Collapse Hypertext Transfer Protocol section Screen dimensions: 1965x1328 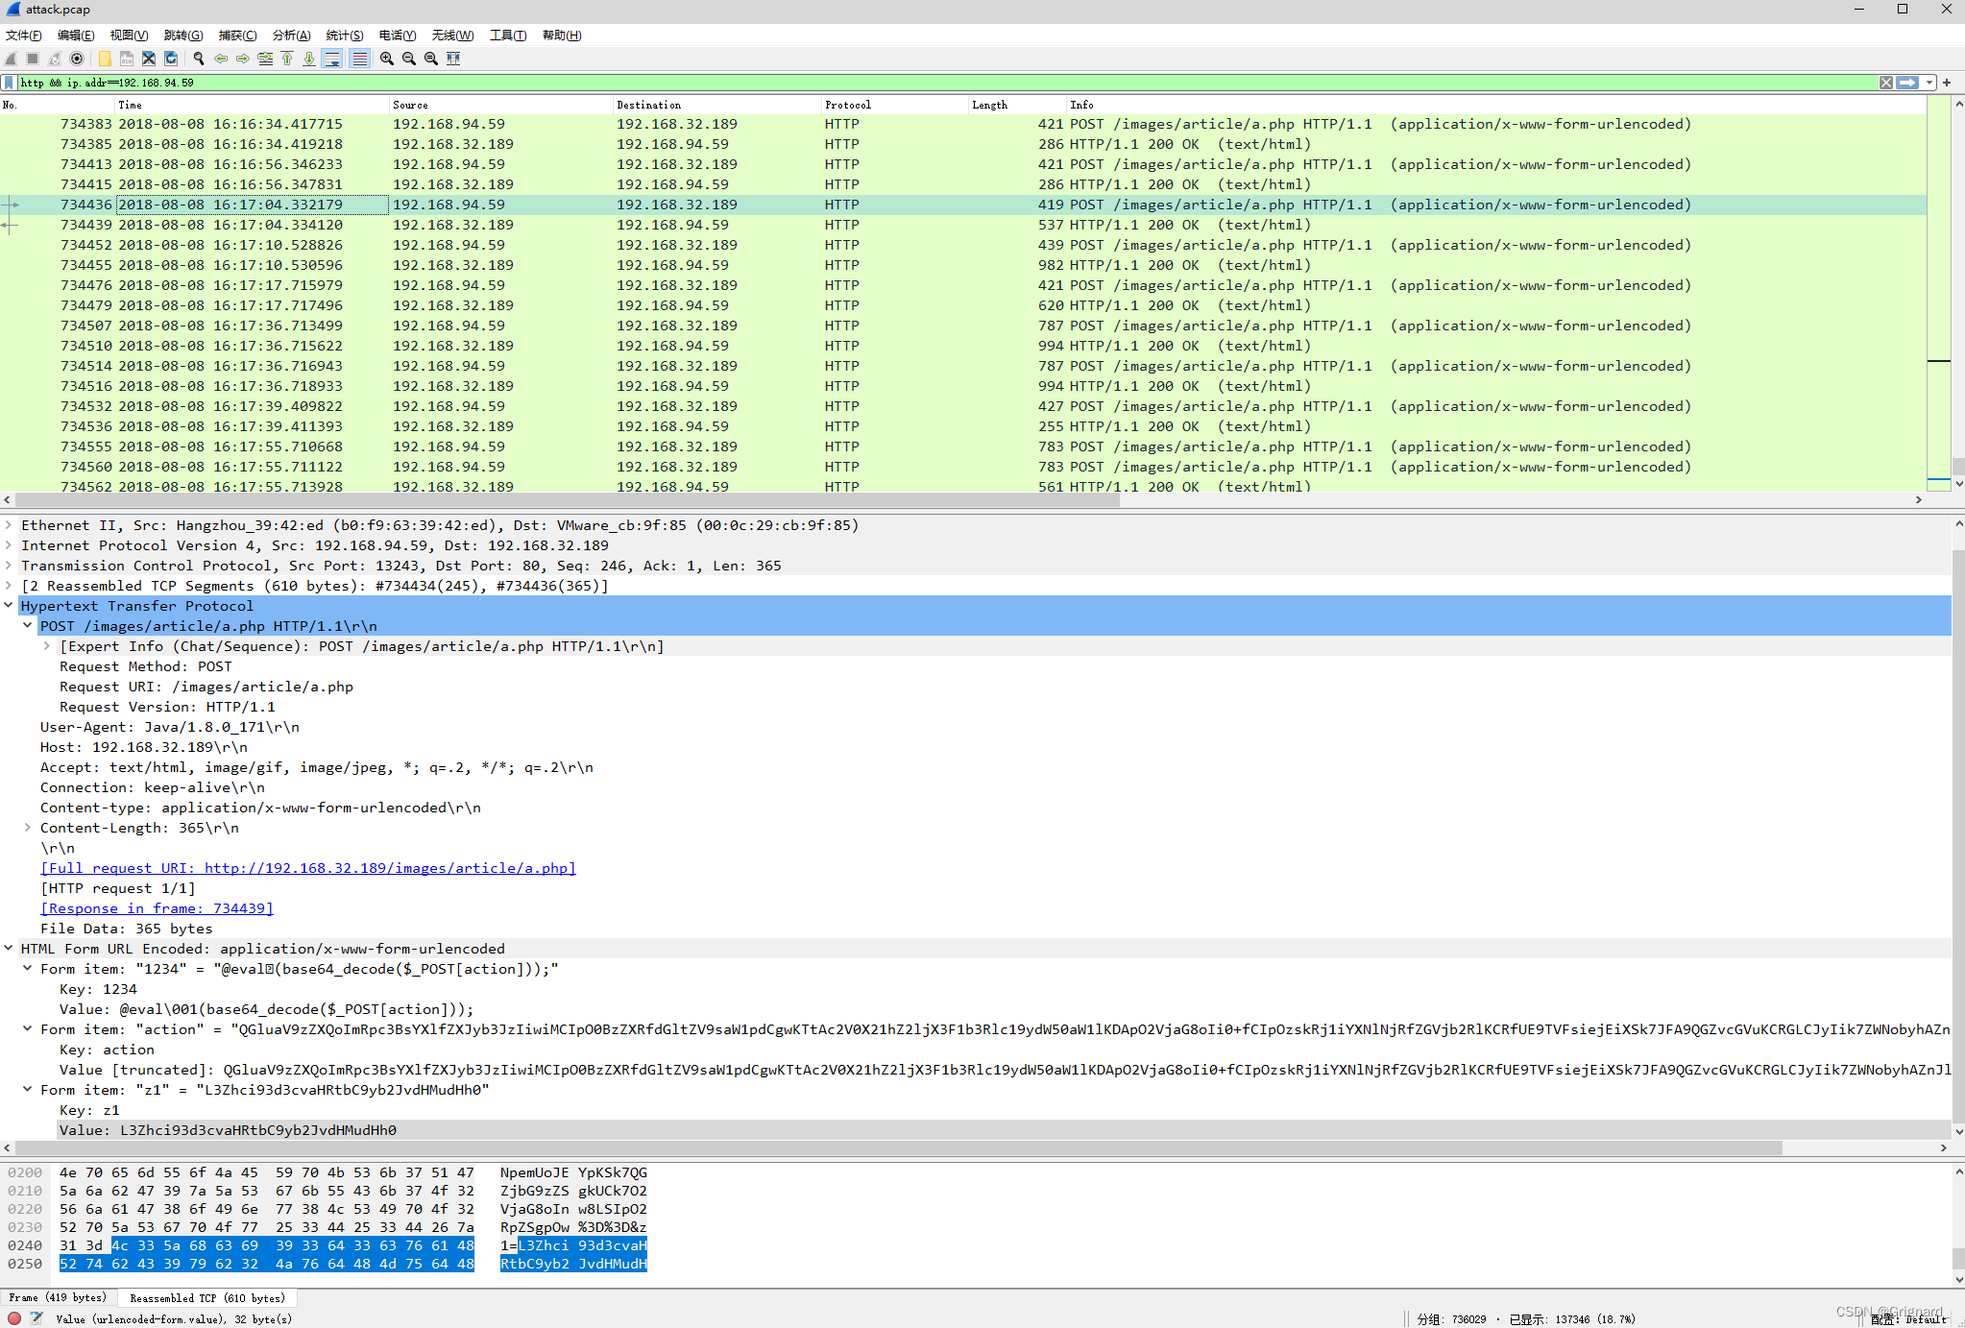pyautogui.click(x=9, y=606)
